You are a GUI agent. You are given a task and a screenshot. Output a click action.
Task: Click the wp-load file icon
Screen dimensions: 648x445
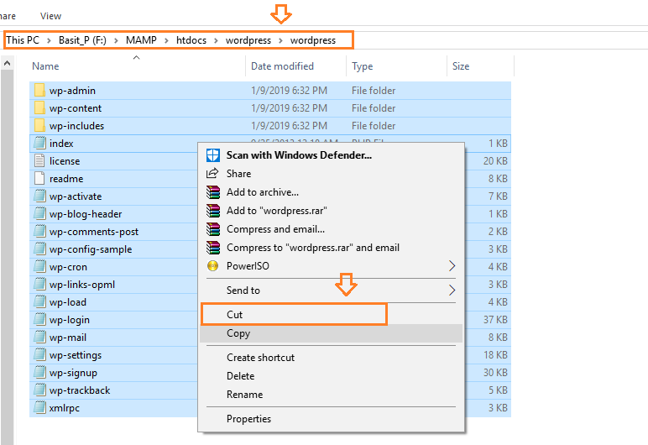click(39, 302)
